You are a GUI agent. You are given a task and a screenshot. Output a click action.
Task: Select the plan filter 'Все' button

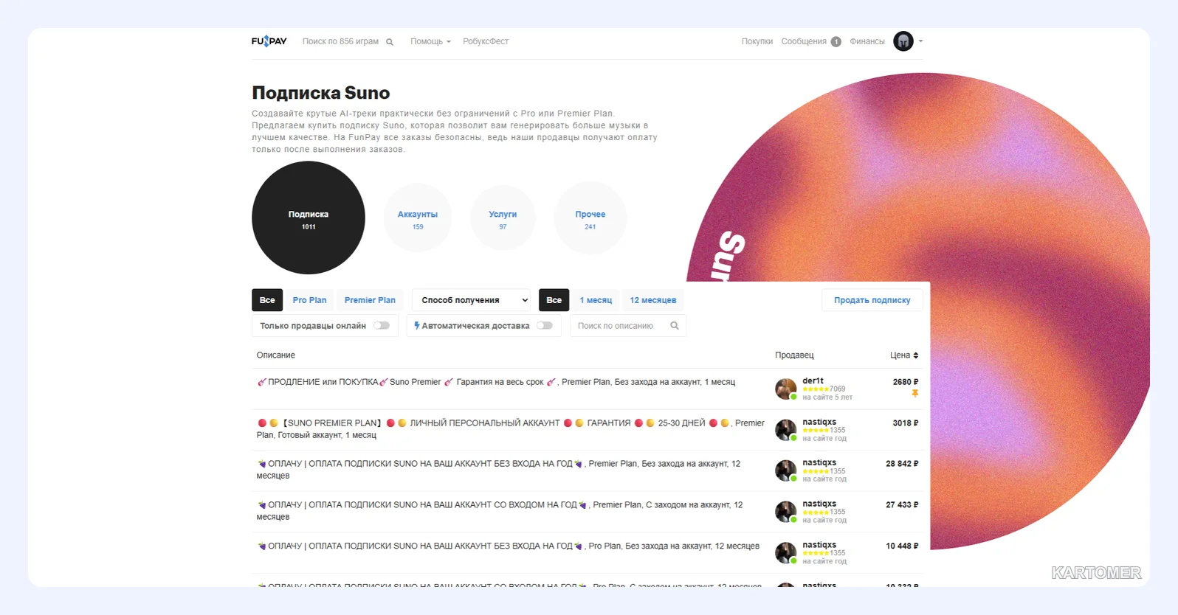[x=267, y=300]
